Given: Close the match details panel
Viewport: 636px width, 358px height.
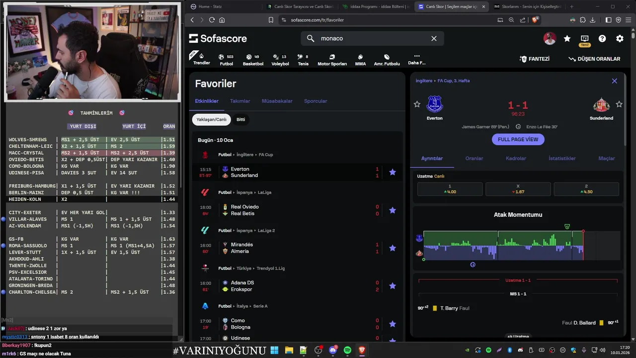Looking at the screenshot, I should pyautogui.click(x=614, y=81).
